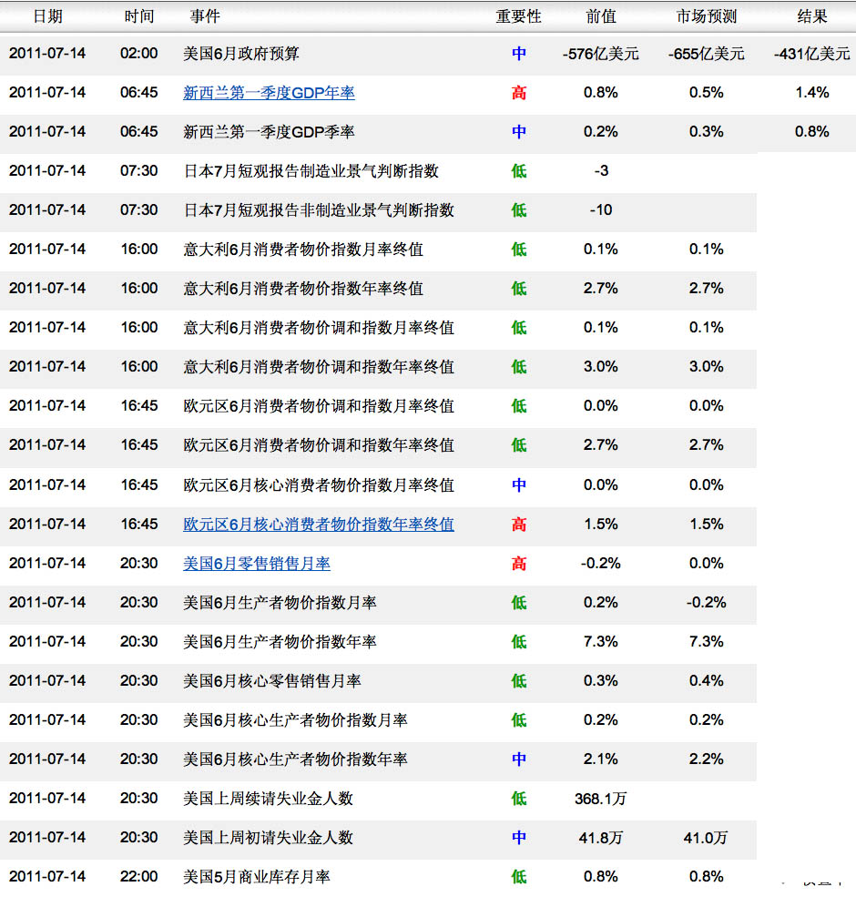Viewport: 856px width, 897px height.
Task: Click the 0.8% result for 新西兰GDP季率
Action: pos(812,131)
